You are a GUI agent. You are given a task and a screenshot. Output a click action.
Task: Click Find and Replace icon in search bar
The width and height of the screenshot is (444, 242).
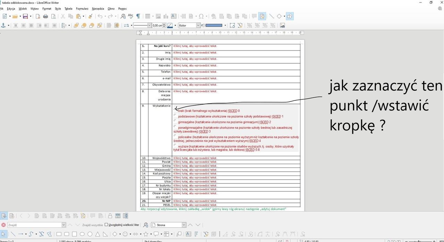146,225
